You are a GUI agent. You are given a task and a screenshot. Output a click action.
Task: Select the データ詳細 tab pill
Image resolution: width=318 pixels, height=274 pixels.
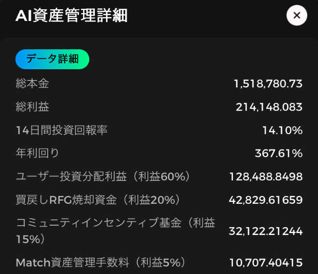pyautogui.click(x=52, y=59)
